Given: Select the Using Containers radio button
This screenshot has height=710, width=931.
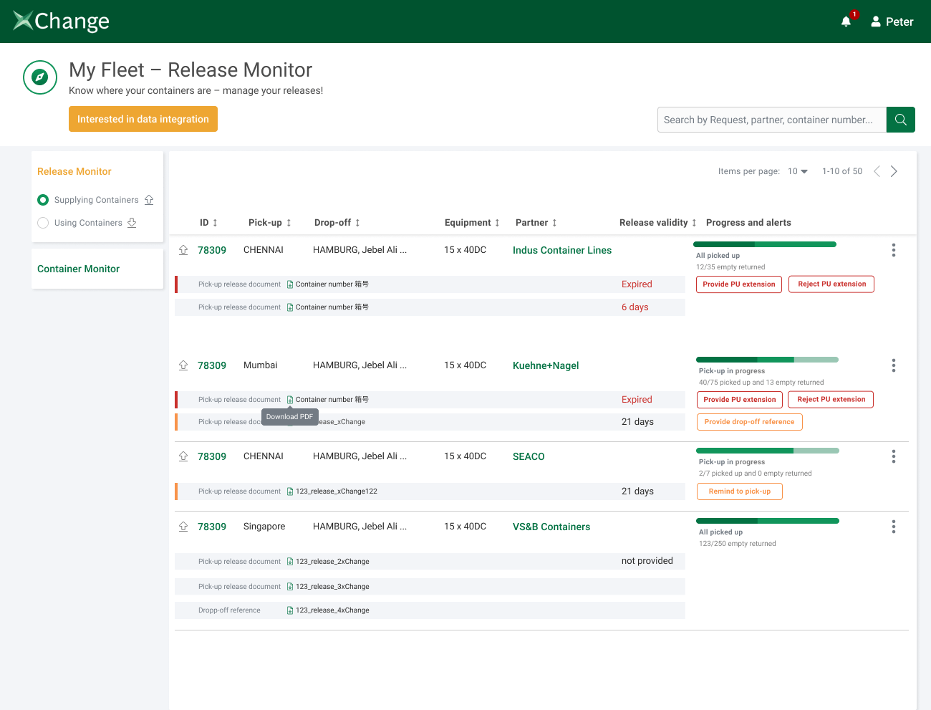Looking at the screenshot, I should [43, 223].
